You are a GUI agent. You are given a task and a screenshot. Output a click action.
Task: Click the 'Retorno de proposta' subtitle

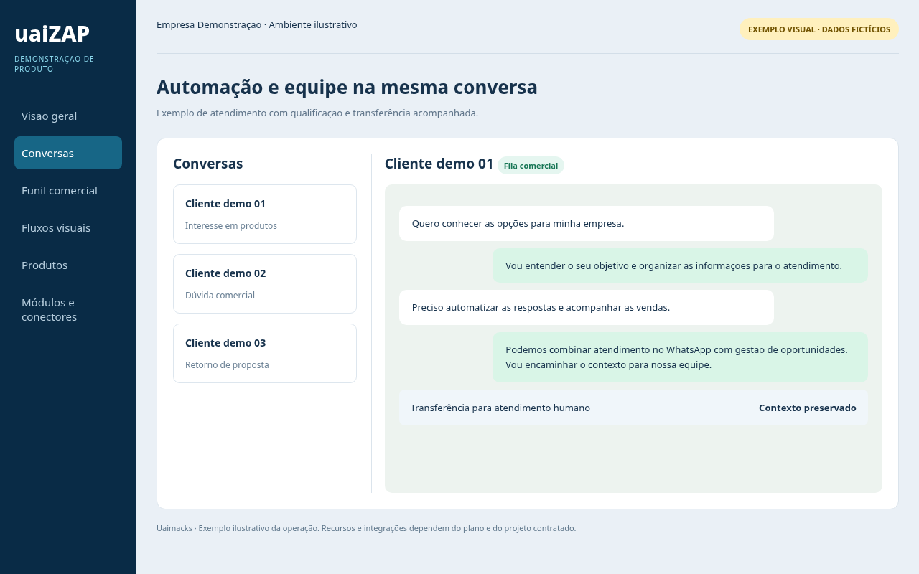coord(227,364)
